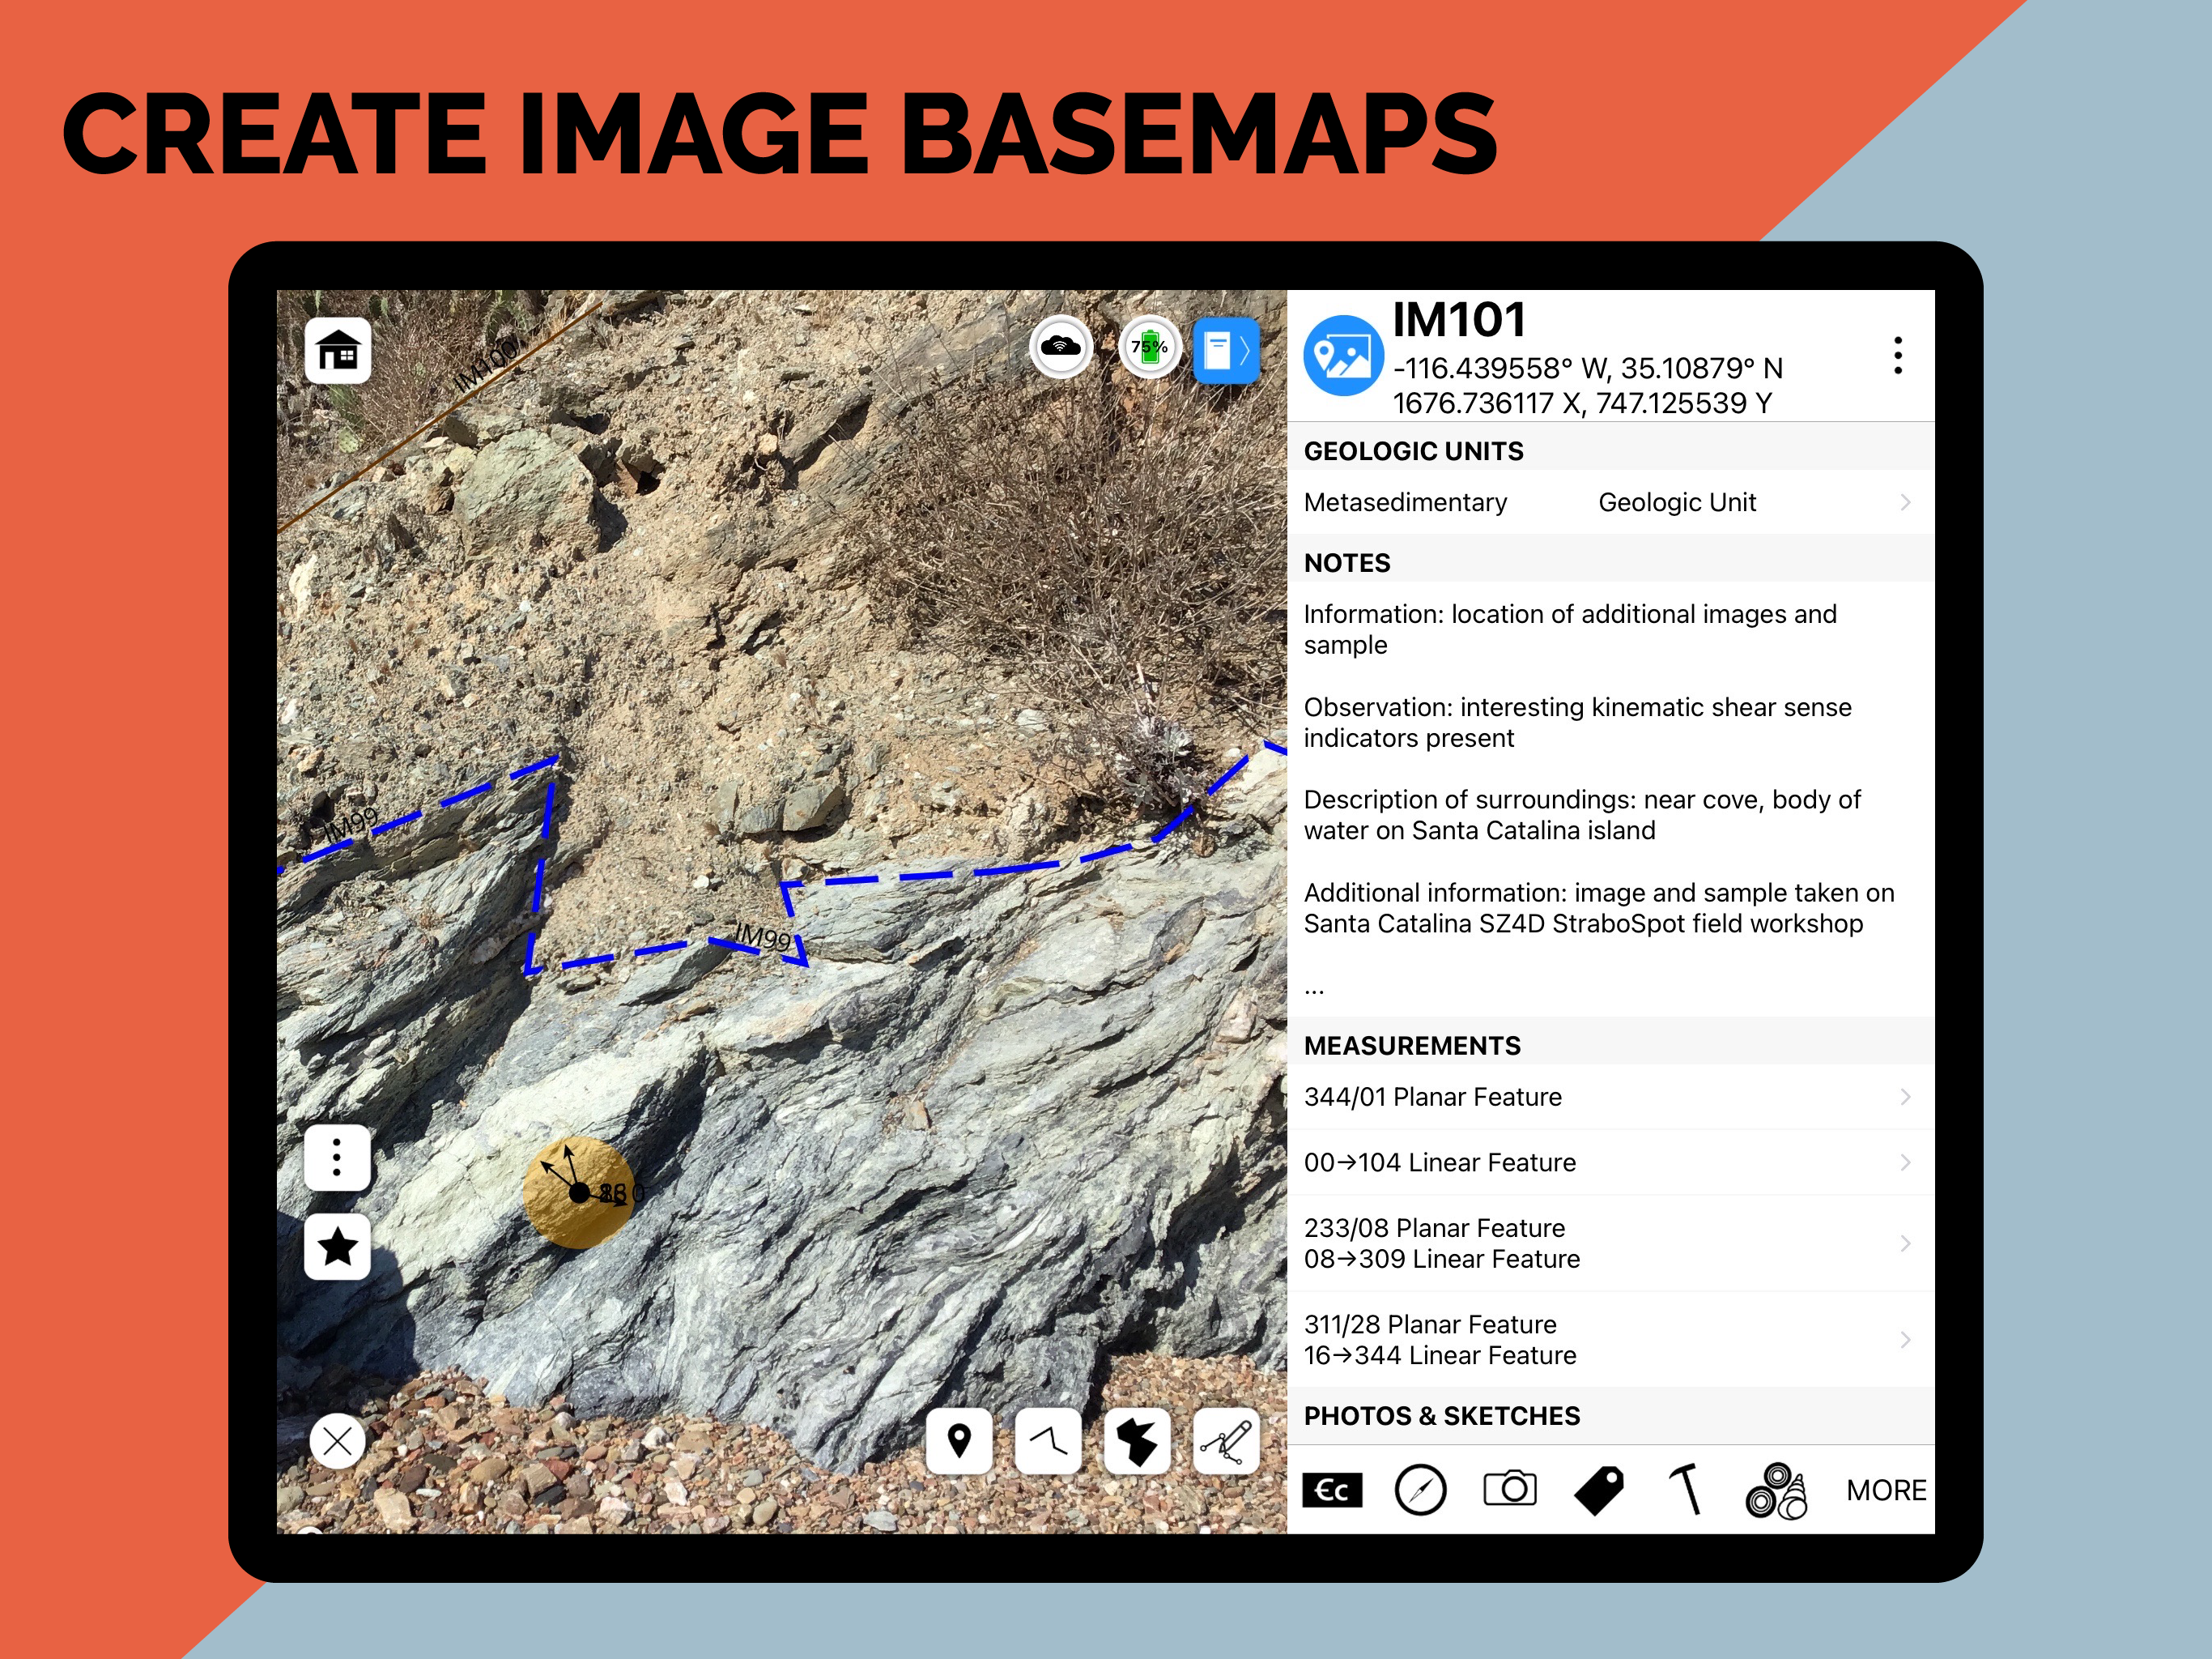Open the map actions three-dot menu
Screen dimensions: 2212x1659
point(338,1158)
